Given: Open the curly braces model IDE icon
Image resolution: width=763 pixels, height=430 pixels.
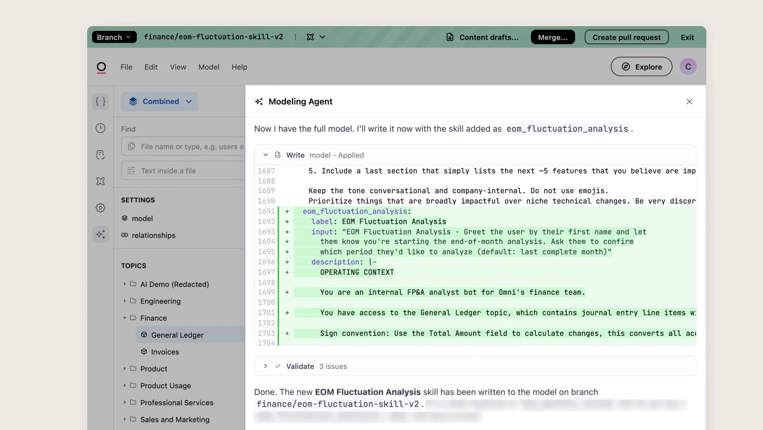Looking at the screenshot, I should click(100, 101).
